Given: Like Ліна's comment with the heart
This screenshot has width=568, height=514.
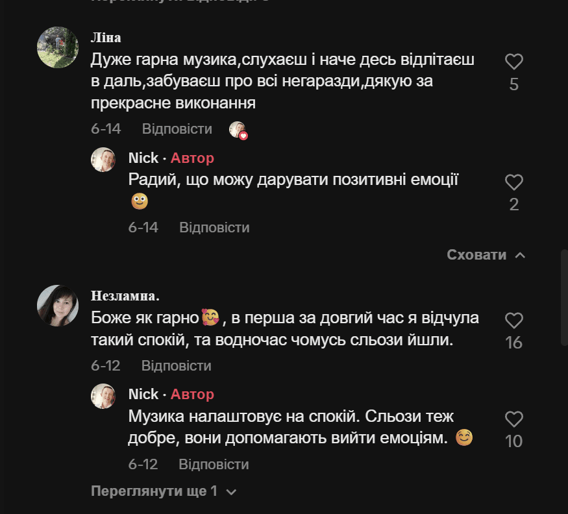Looking at the screenshot, I should (513, 62).
